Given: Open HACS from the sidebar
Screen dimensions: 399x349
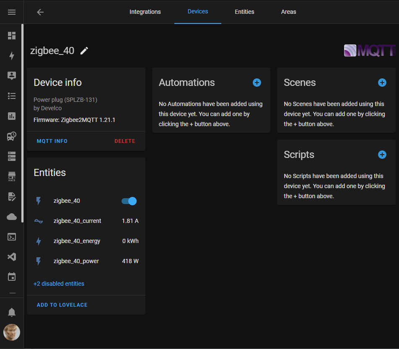Looking at the screenshot, I should 12,176.
